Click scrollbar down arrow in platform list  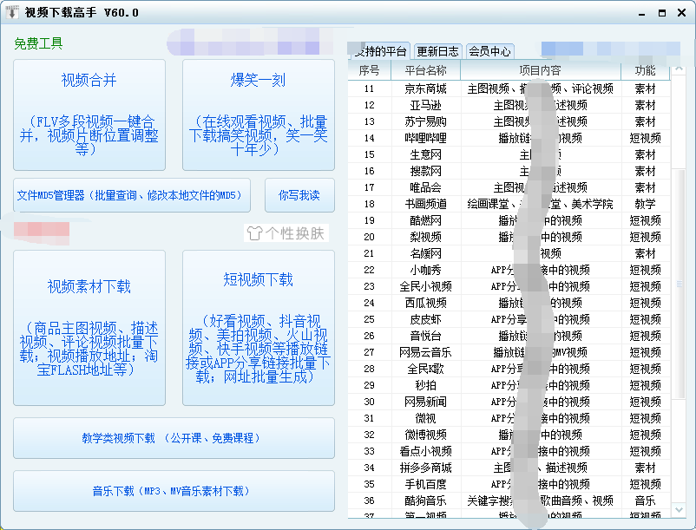click(679, 510)
